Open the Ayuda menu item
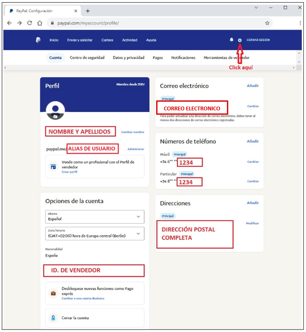The height and width of the screenshot is (332, 306). (x=151, y=40)
